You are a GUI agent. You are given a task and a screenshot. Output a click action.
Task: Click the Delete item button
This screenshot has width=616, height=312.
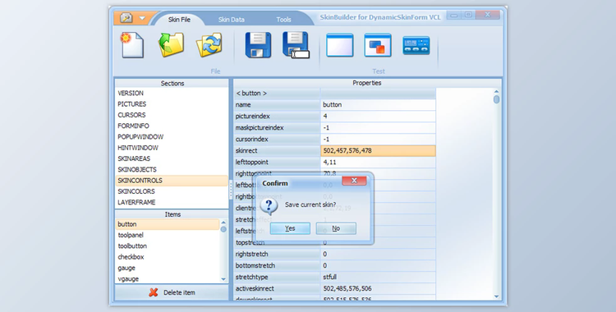172,292
